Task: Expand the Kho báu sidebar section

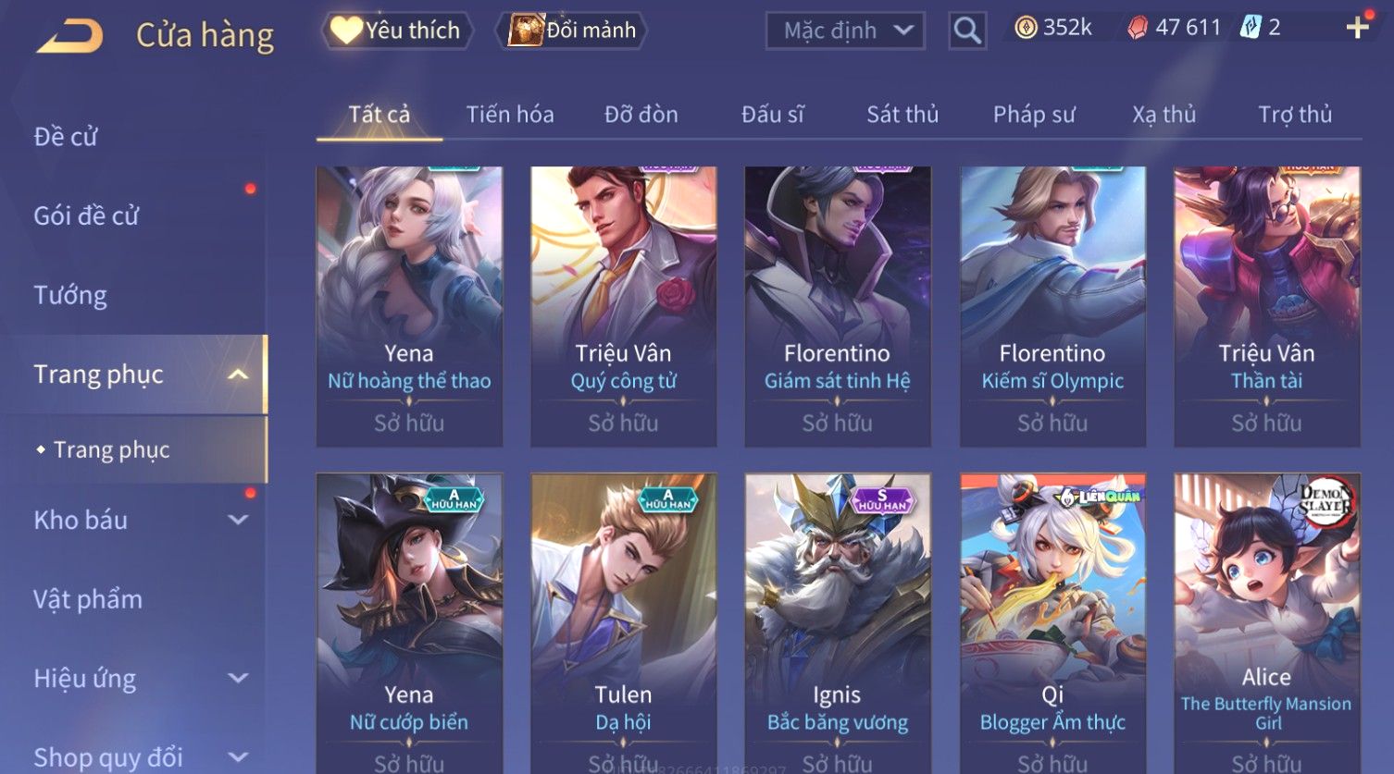Action: coord(238,520)
